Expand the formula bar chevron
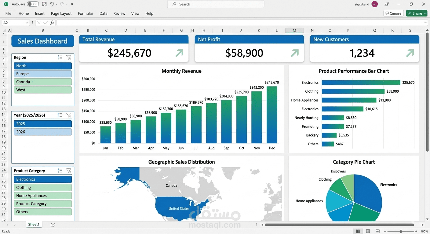430x234 pixels. pos(425,23)
